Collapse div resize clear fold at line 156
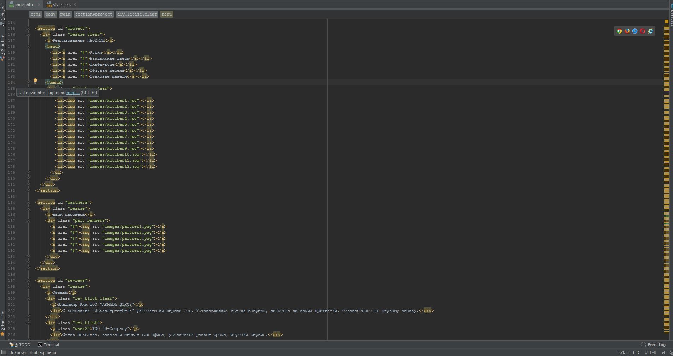Image resolution: width=673 pixels, height=356 pixels. [28, 34]
